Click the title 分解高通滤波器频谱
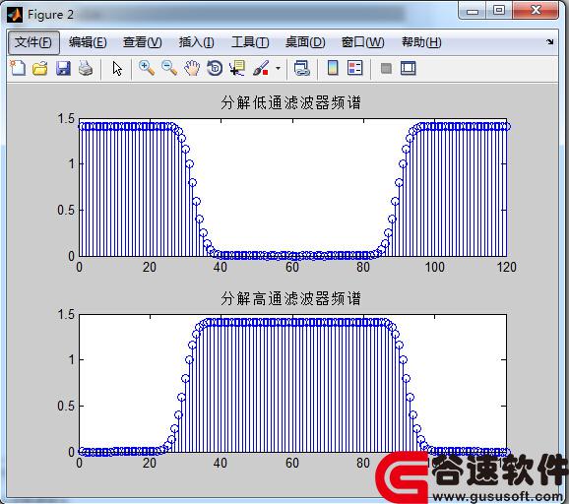This screenshot has width=569, height=504. click(x=290, y=298)
